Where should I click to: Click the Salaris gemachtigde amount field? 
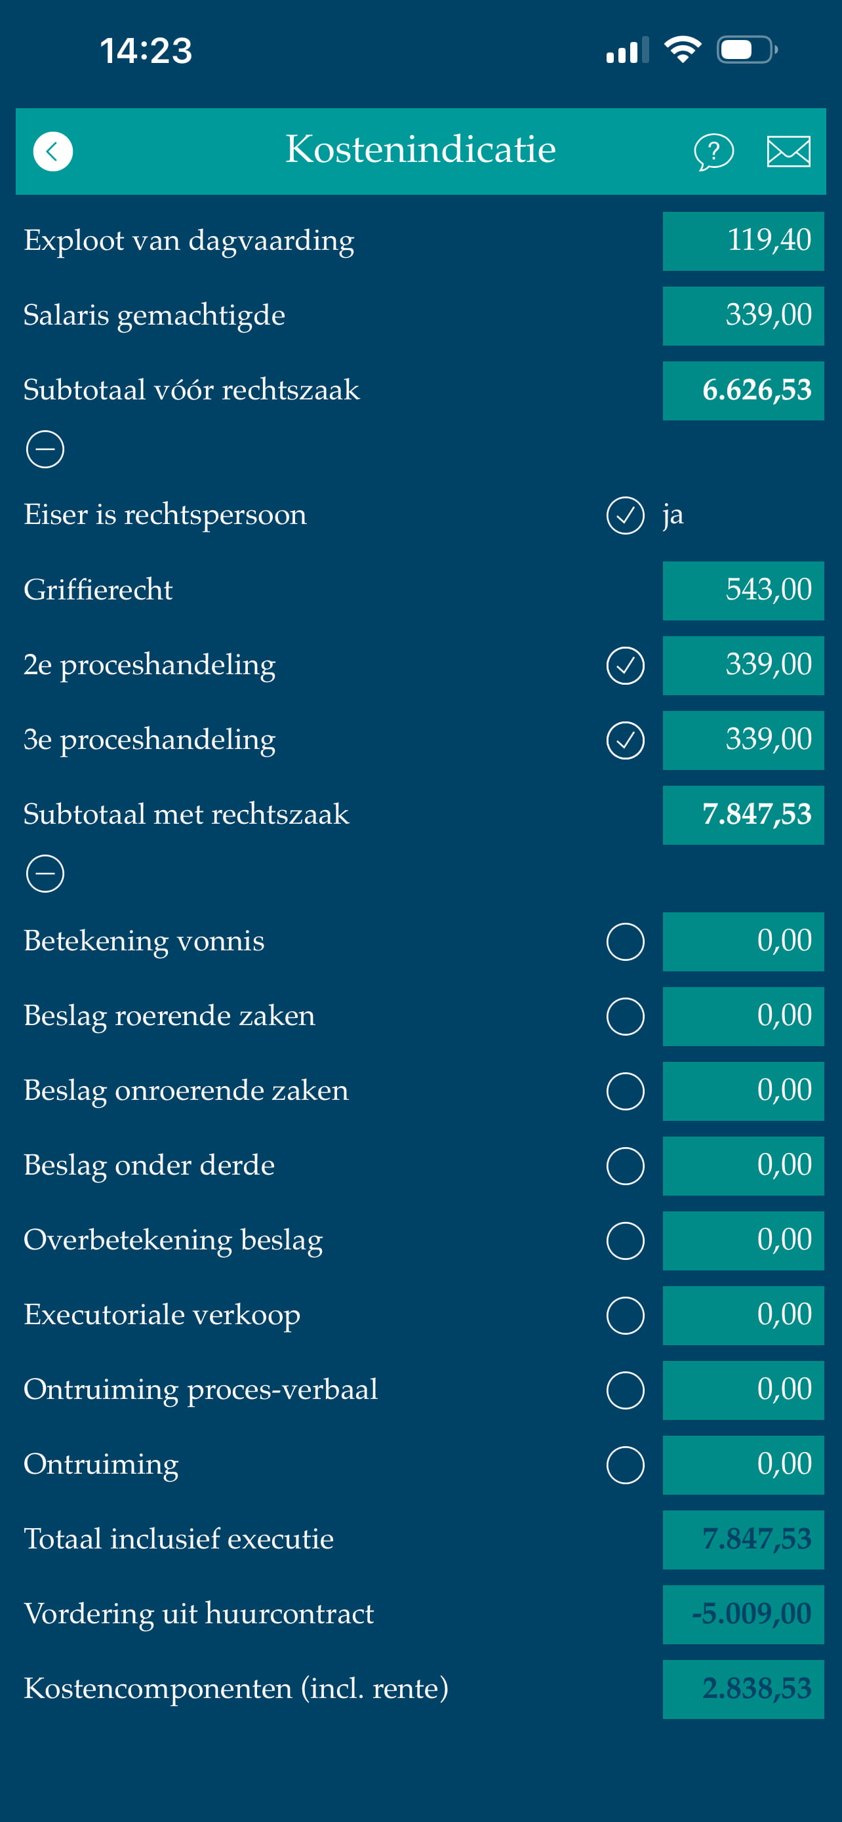coord(742,315)
